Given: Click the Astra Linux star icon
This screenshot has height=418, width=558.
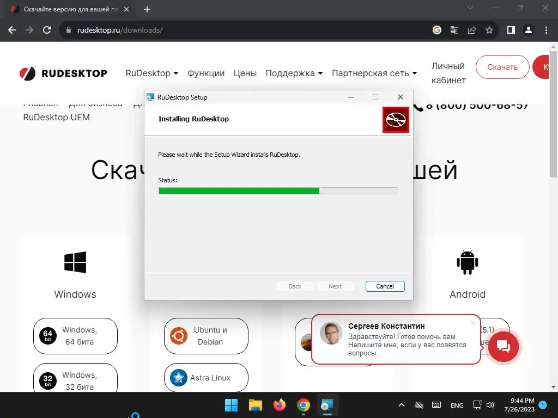Looking at the screenshot, I should point(179,378).
